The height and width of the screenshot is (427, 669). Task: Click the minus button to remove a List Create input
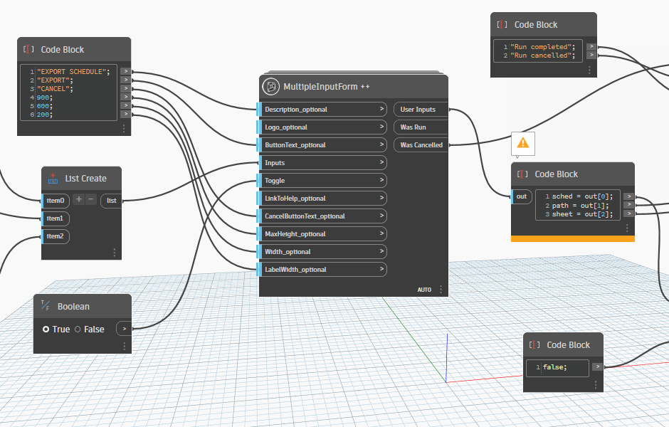[x=90, y=200]
